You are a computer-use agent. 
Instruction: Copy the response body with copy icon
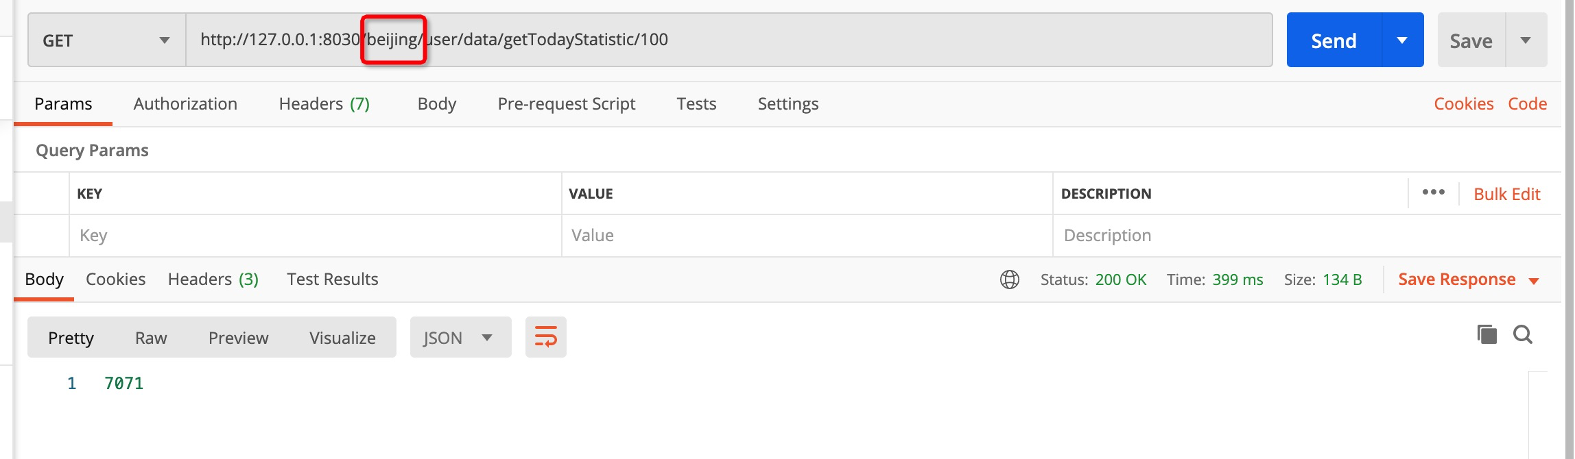coord(1487,334)
